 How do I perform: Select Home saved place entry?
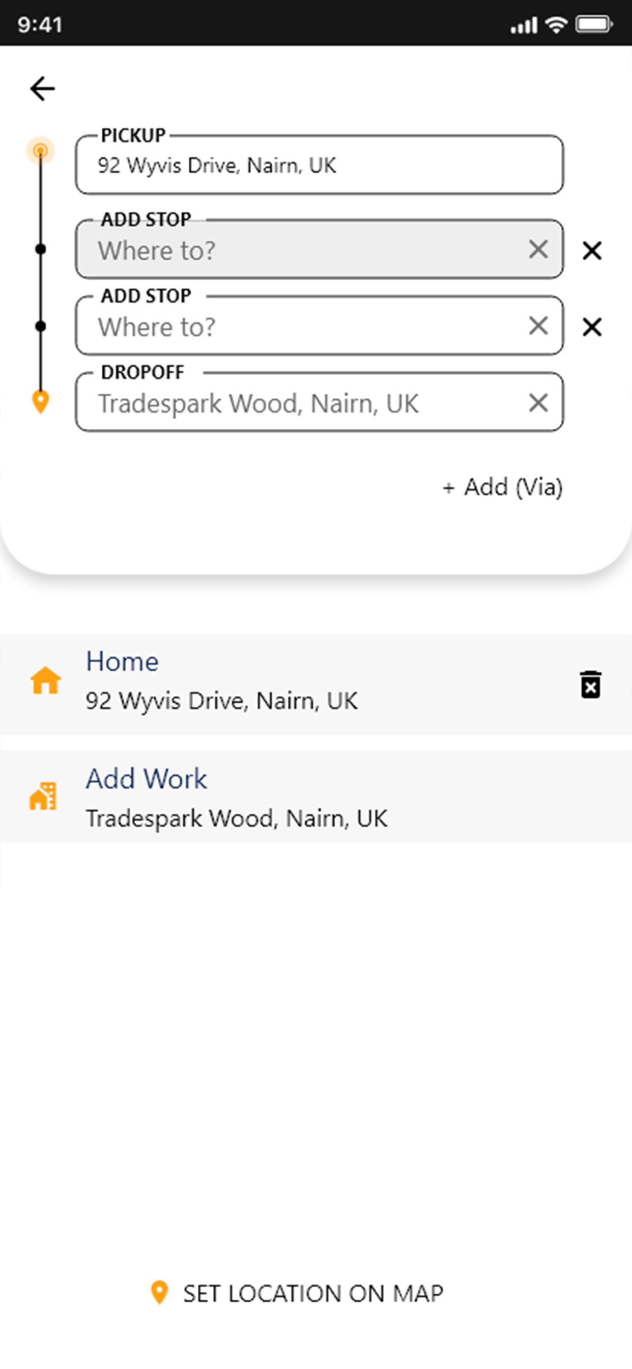click(x=316, y=684)
